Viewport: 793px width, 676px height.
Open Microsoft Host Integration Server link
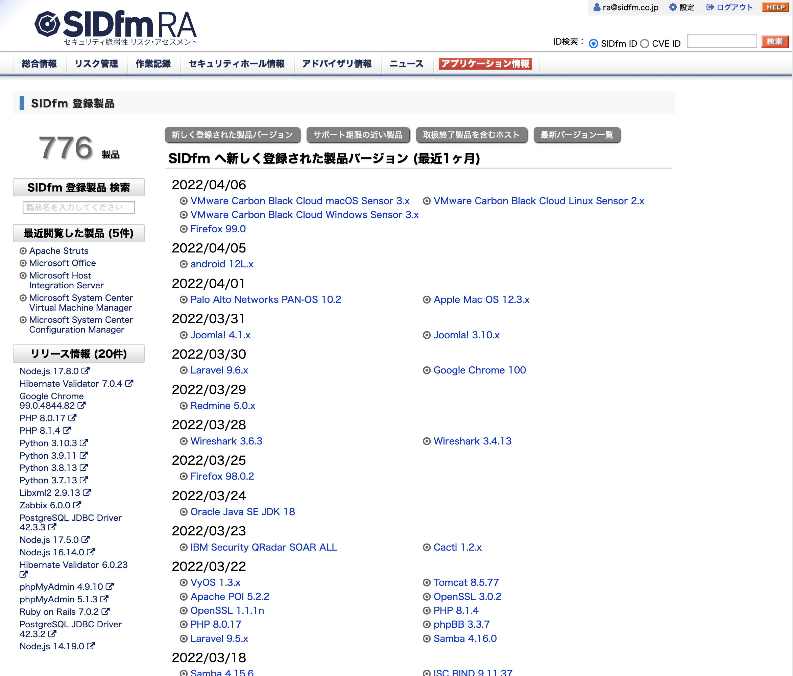pos(66,280)
